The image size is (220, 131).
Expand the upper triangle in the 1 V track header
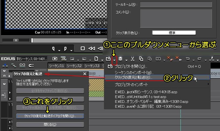(x=10, y=92)
